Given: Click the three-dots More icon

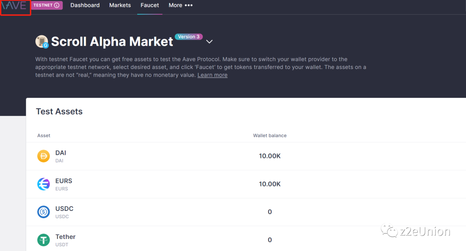Looking at the screenshot, I should pos(189,6).
